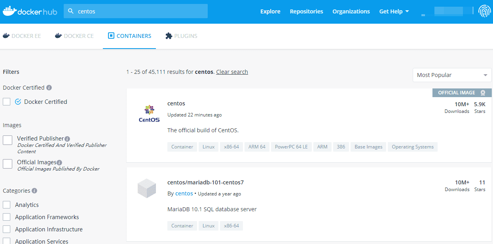The height and width of the screenshot is (244, 493).
Task: Click the Official Image ribbon badge icon
Action: [483, 93]
